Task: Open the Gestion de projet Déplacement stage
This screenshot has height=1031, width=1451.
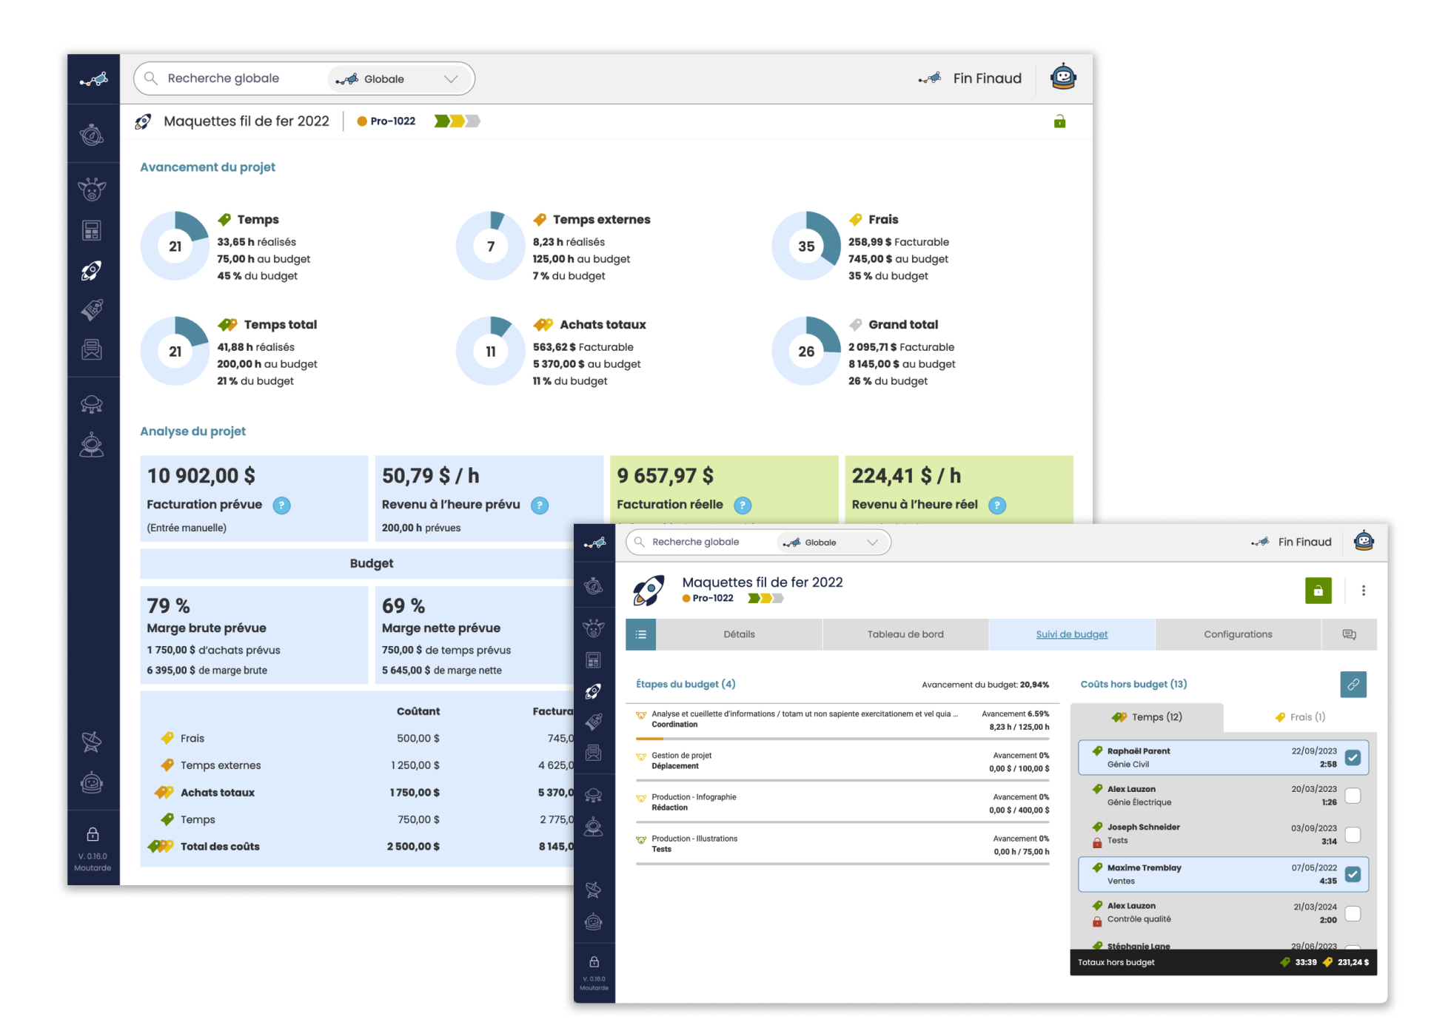Action: coord(842,762)
